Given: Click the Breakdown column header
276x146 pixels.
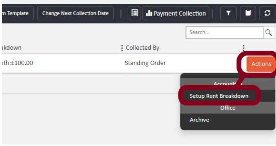Looking at the screenshot, I should (12, 48).
